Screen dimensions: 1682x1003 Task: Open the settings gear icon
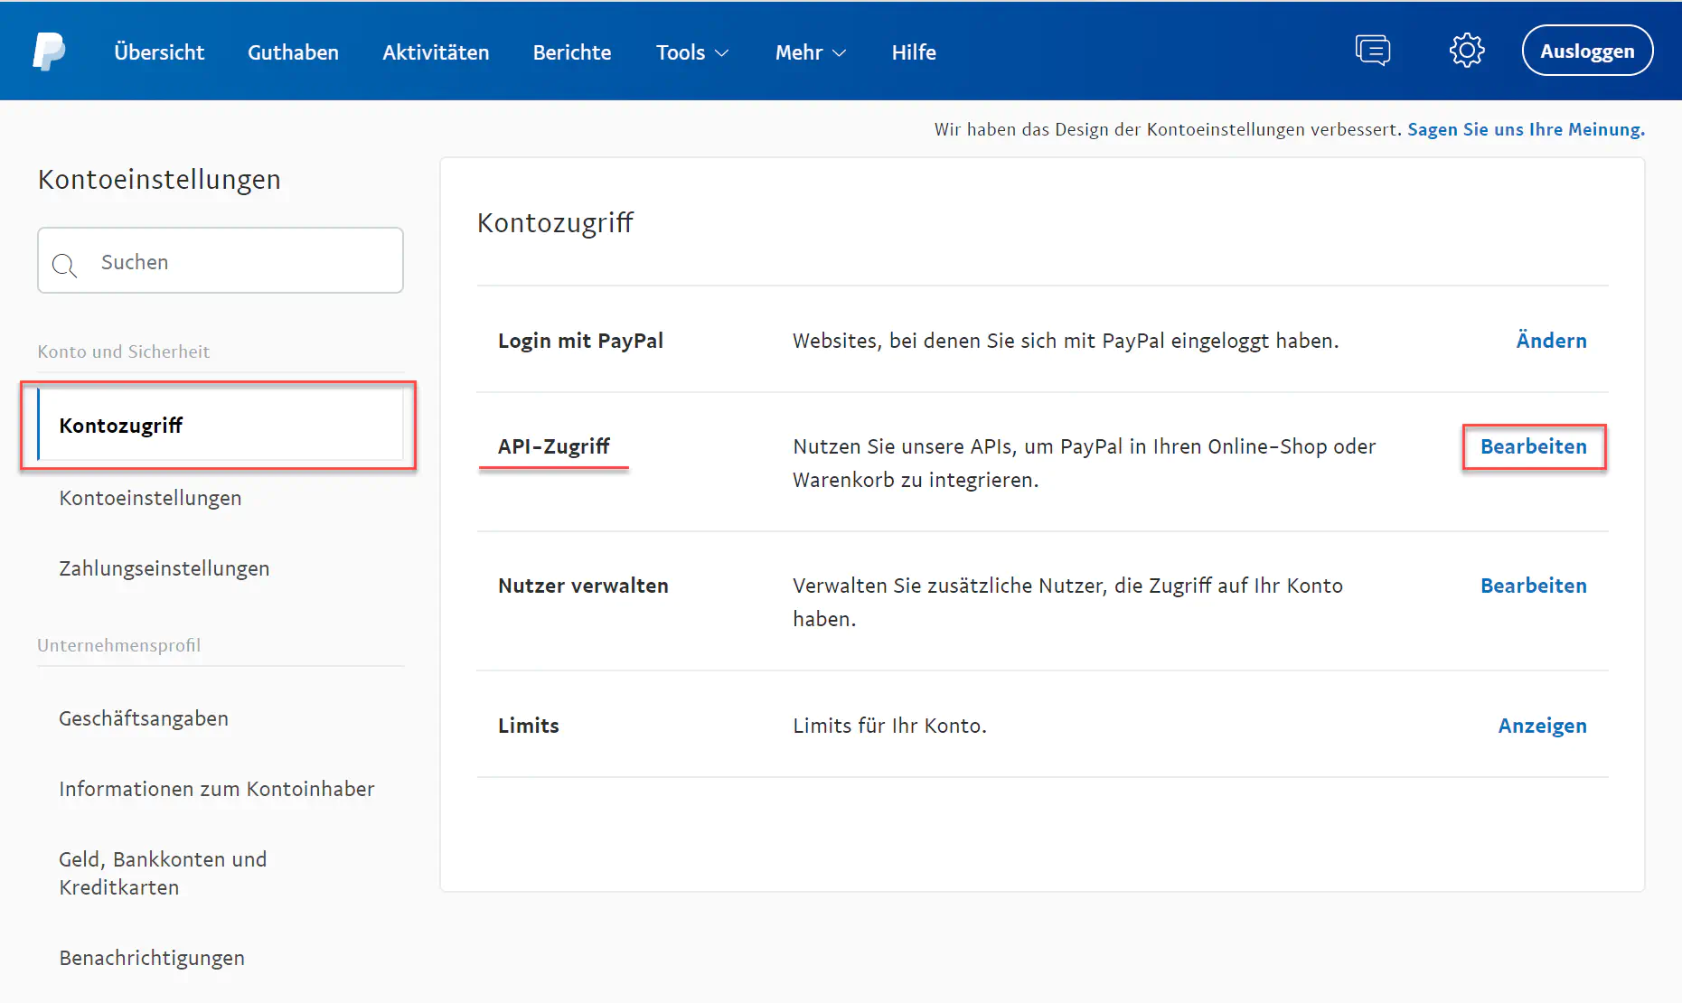click(1466, 51)
